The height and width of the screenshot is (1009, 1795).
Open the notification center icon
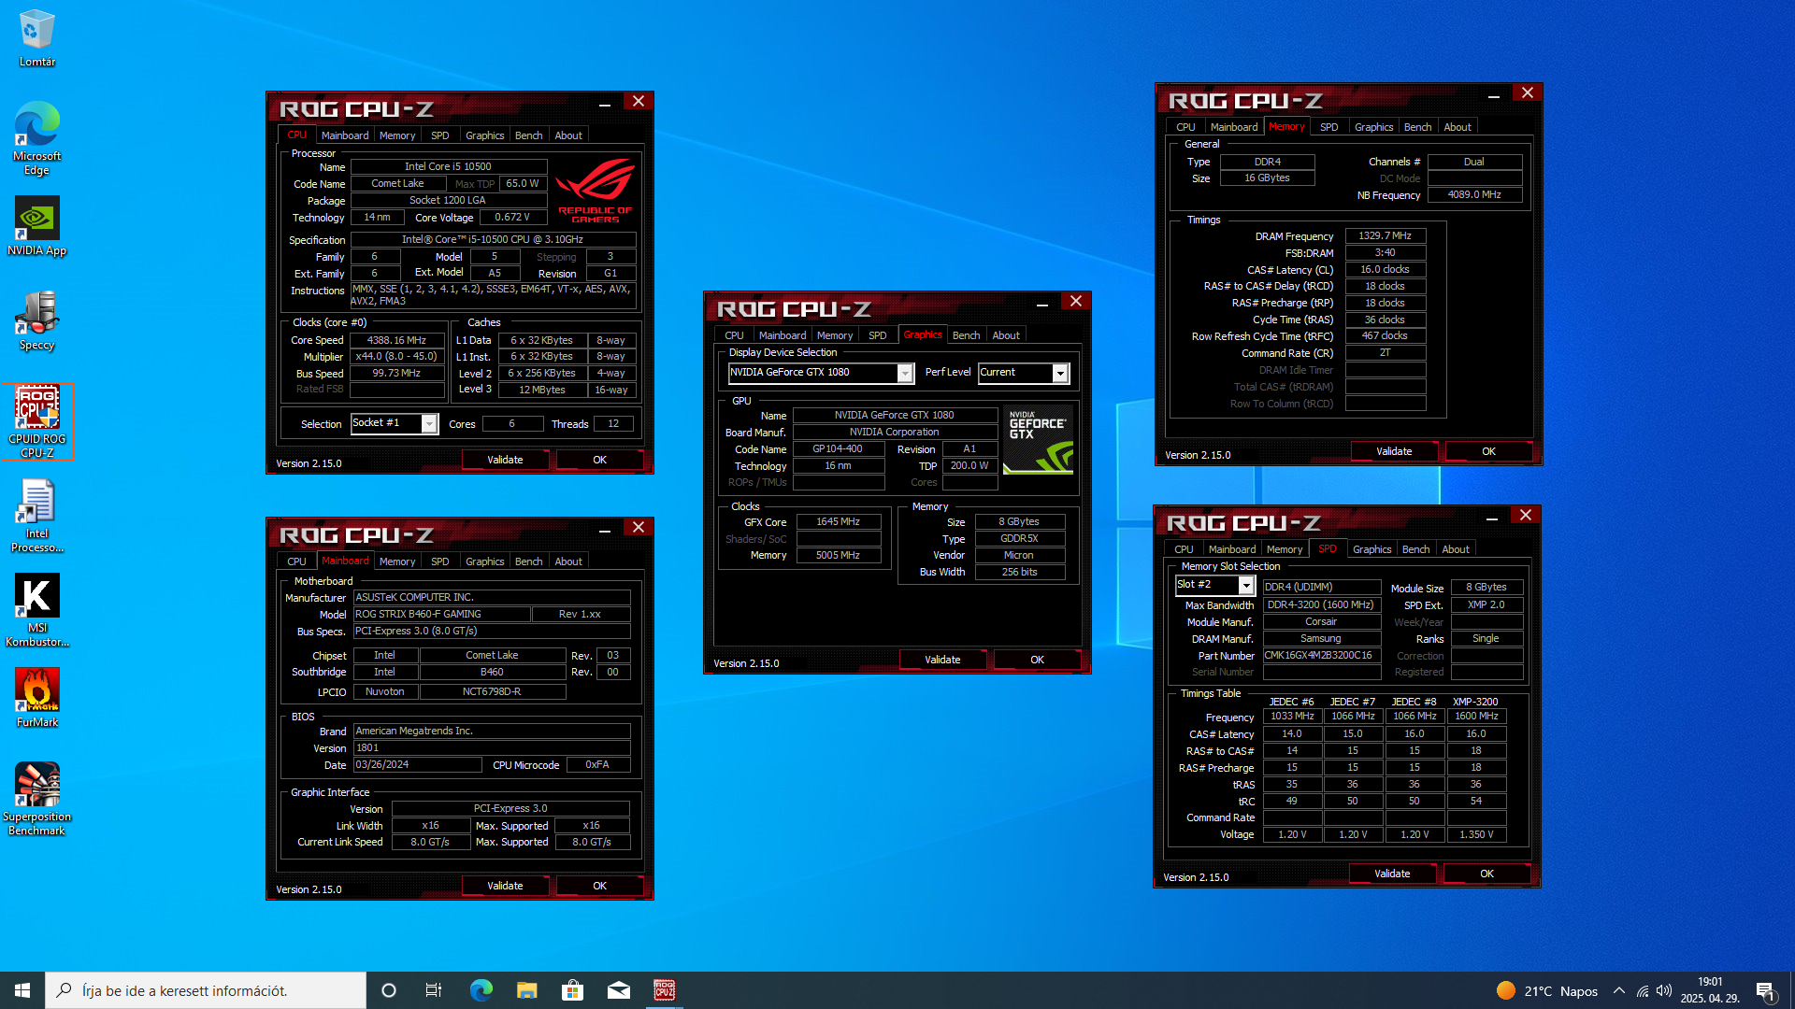point(1765,991)
